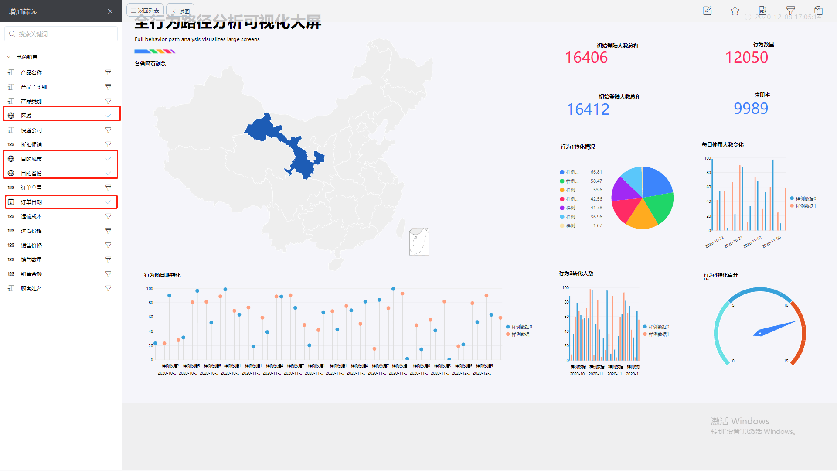
Task: Click the 53.6 orange pie legend entry
Action: coord(581,190)
